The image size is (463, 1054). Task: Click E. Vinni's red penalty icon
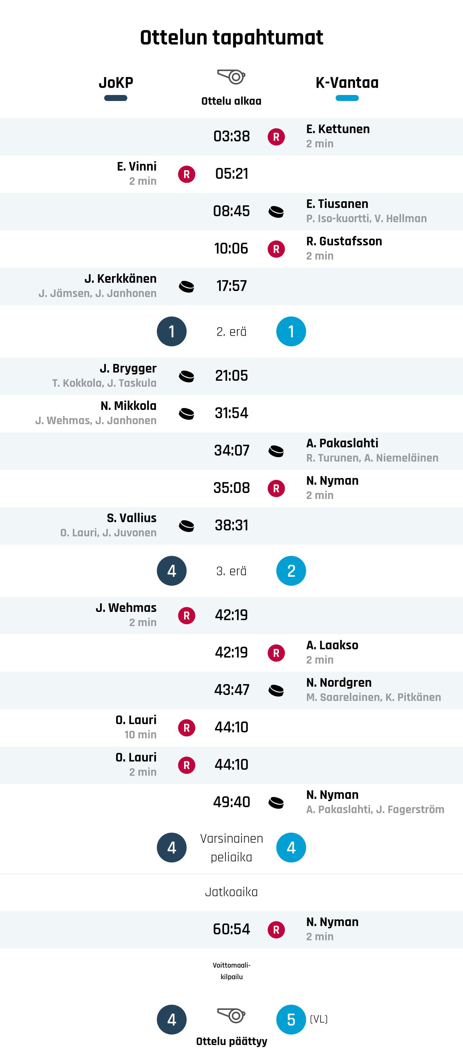pos(187,174)
